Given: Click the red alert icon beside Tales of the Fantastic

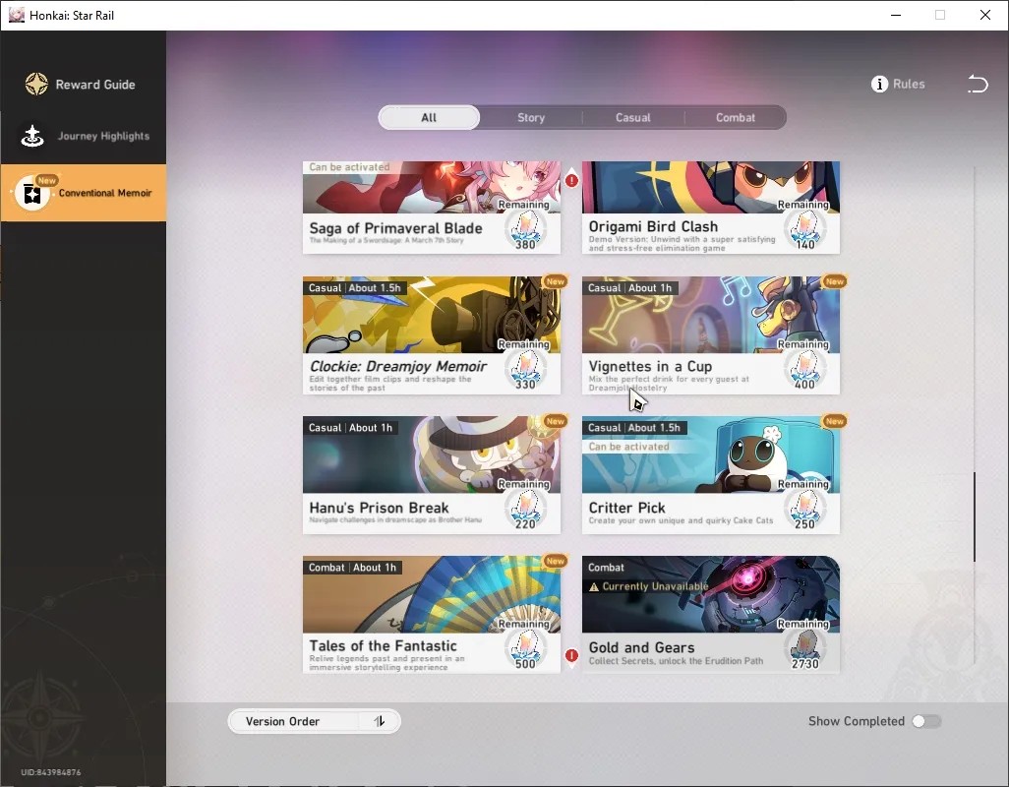Looking at the screenshot, I should (x=571, y=656).
